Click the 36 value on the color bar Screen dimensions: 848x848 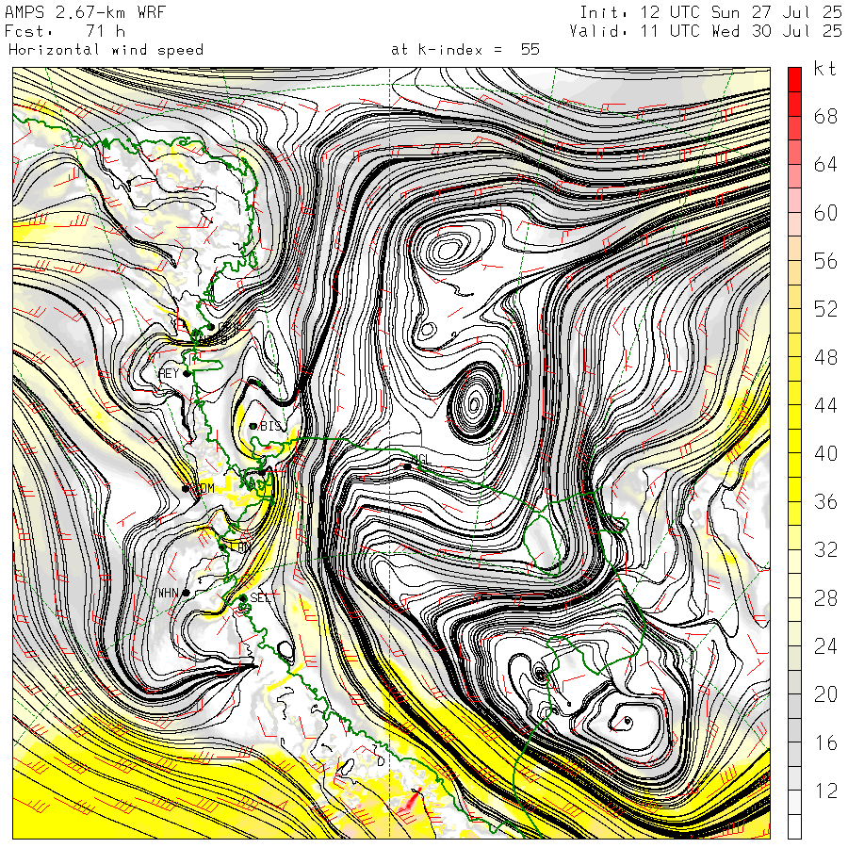click(x=825, y=501)
